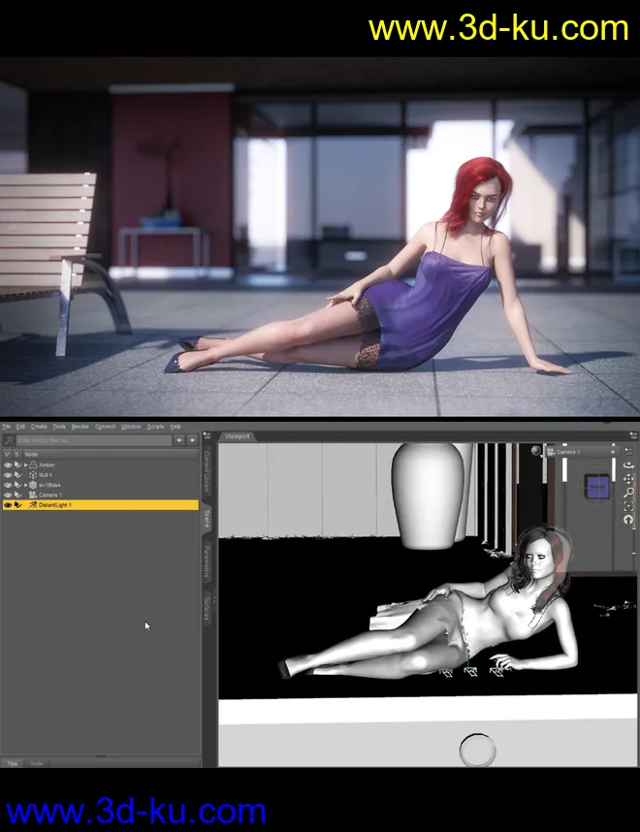Expand the Amber node in scene tree

[x=25, y=465]
